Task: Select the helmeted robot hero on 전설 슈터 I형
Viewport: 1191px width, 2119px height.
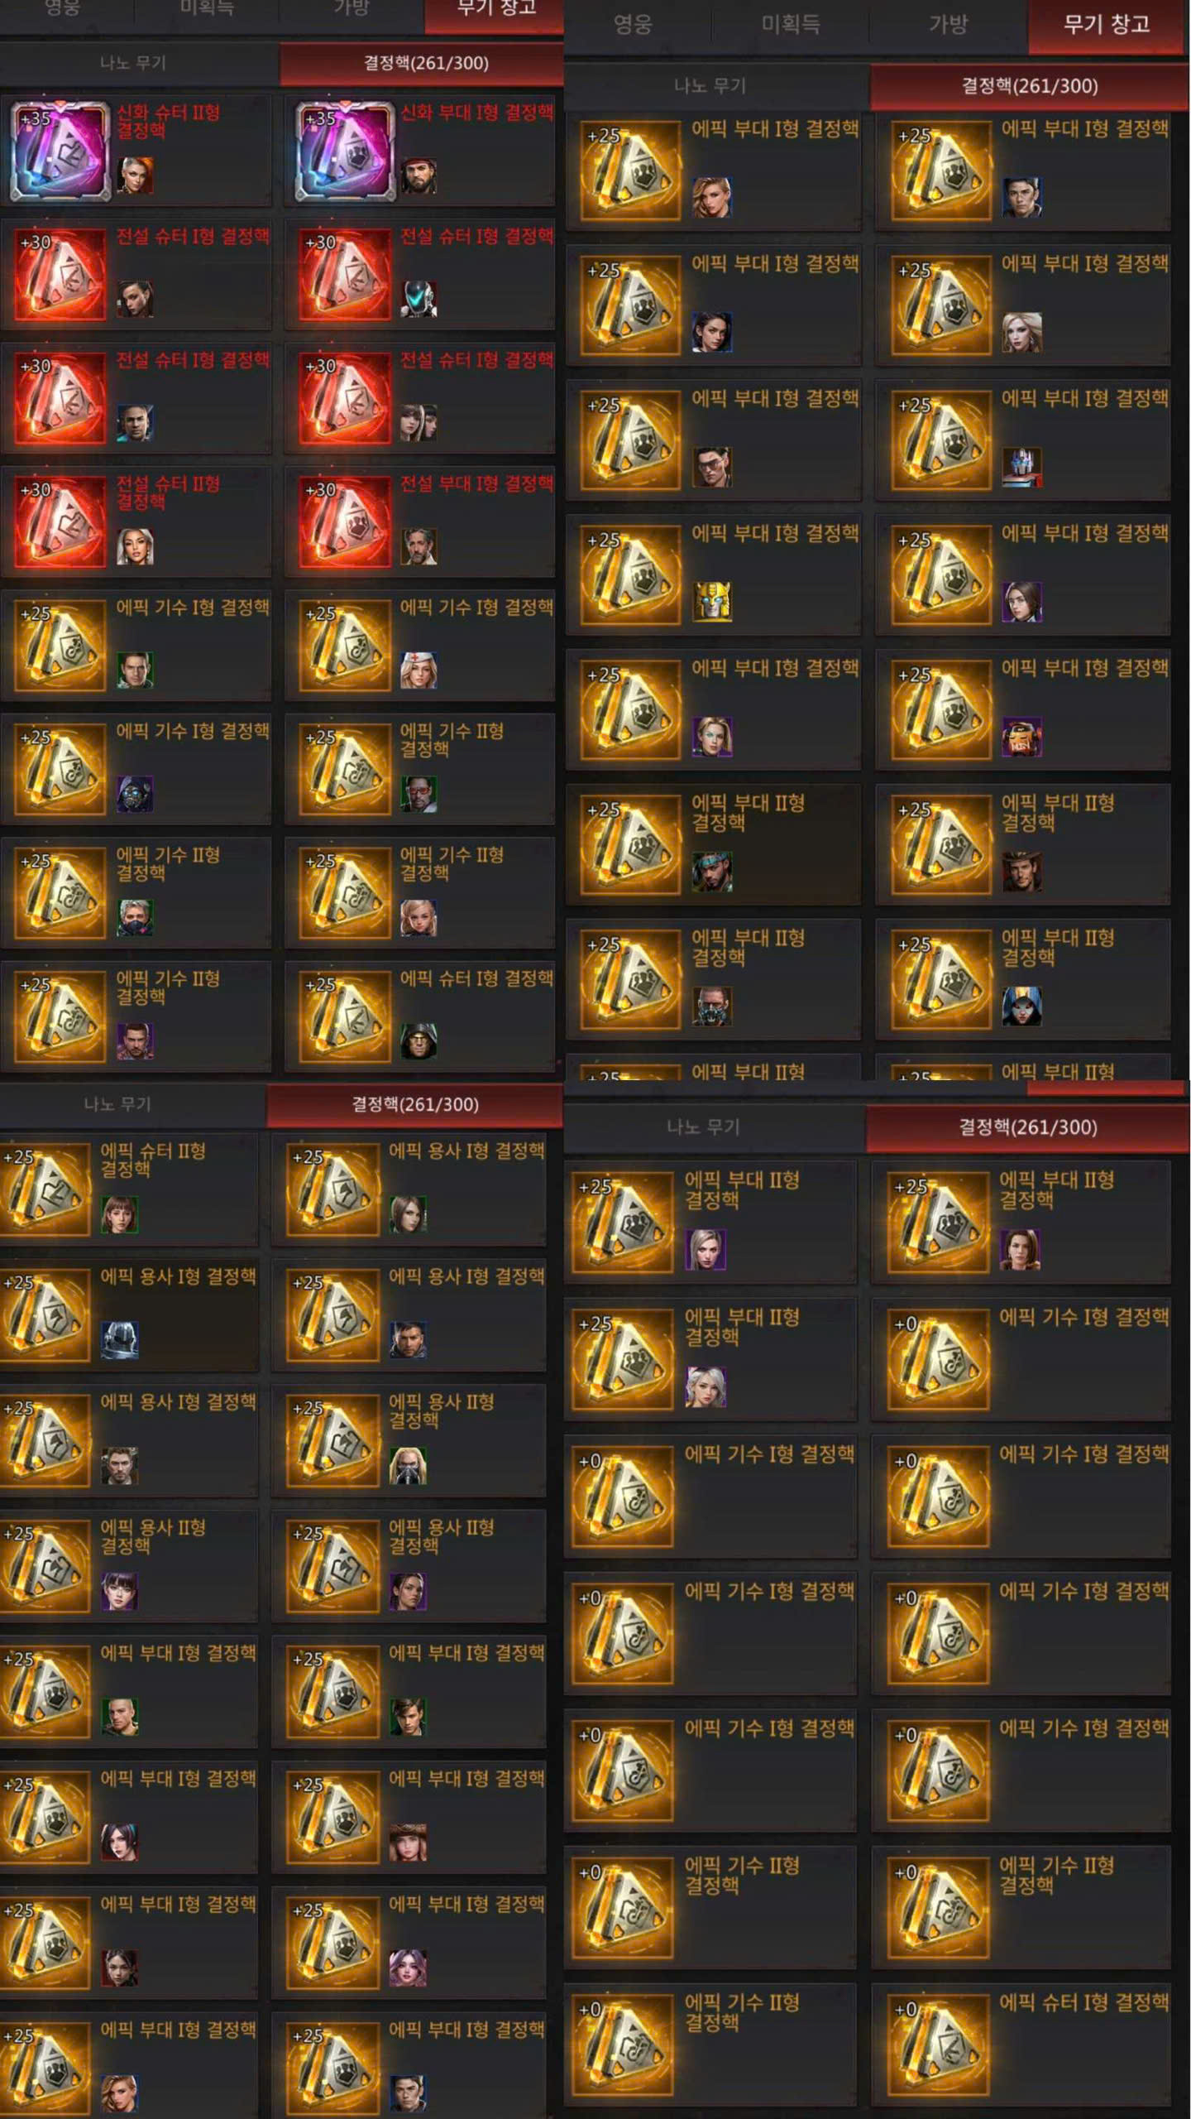Action: (x=419, y=300)
